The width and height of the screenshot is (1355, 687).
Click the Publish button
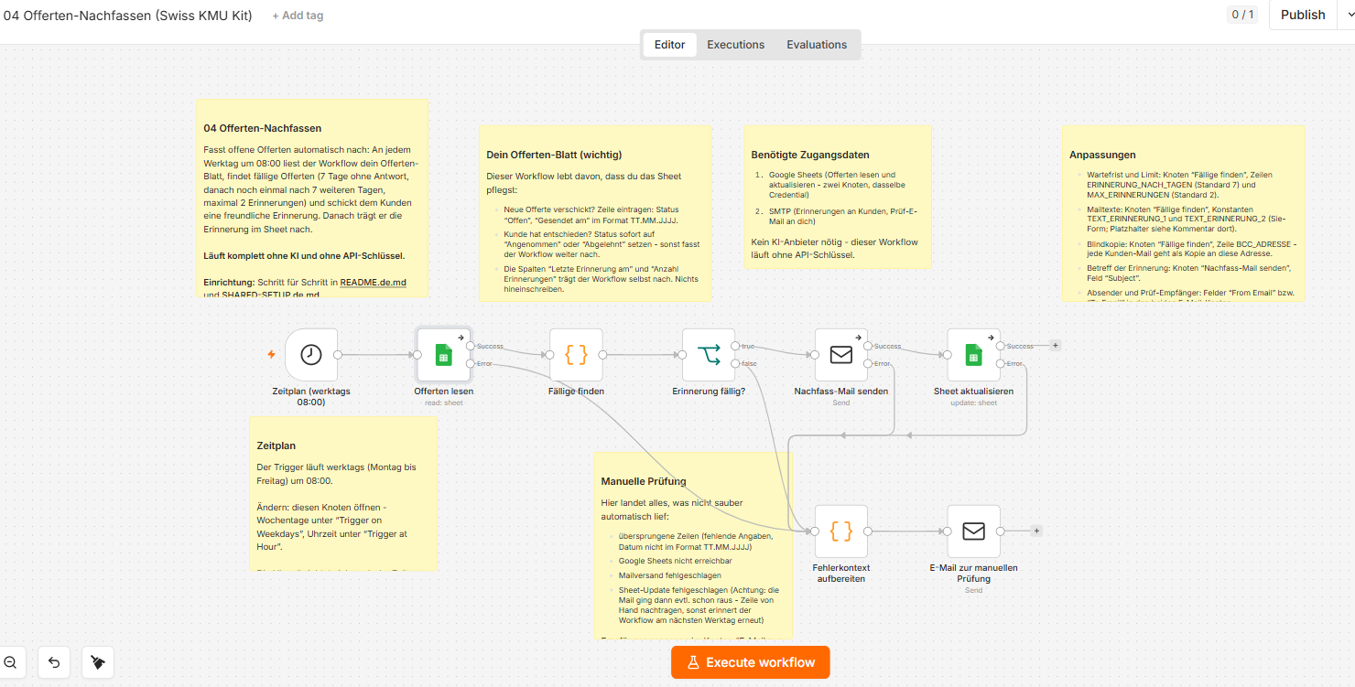1302,15
